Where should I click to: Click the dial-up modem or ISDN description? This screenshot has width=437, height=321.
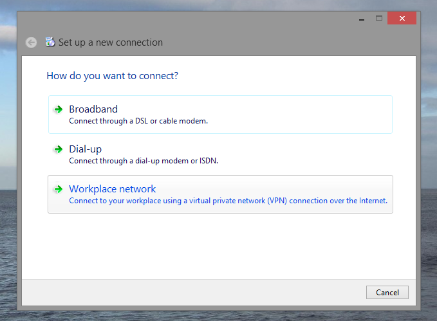coord(143,161)
